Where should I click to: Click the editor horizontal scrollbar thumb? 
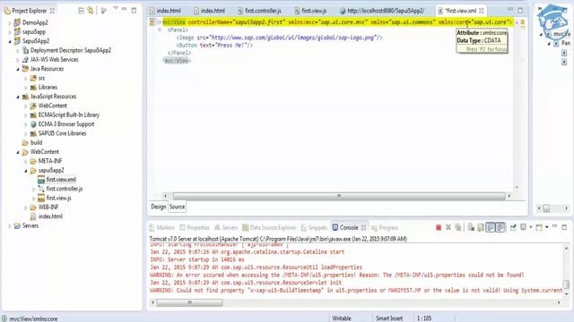pyautogui.click(x=339, y=197)
